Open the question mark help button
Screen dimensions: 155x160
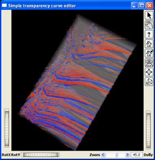[149, 34]
